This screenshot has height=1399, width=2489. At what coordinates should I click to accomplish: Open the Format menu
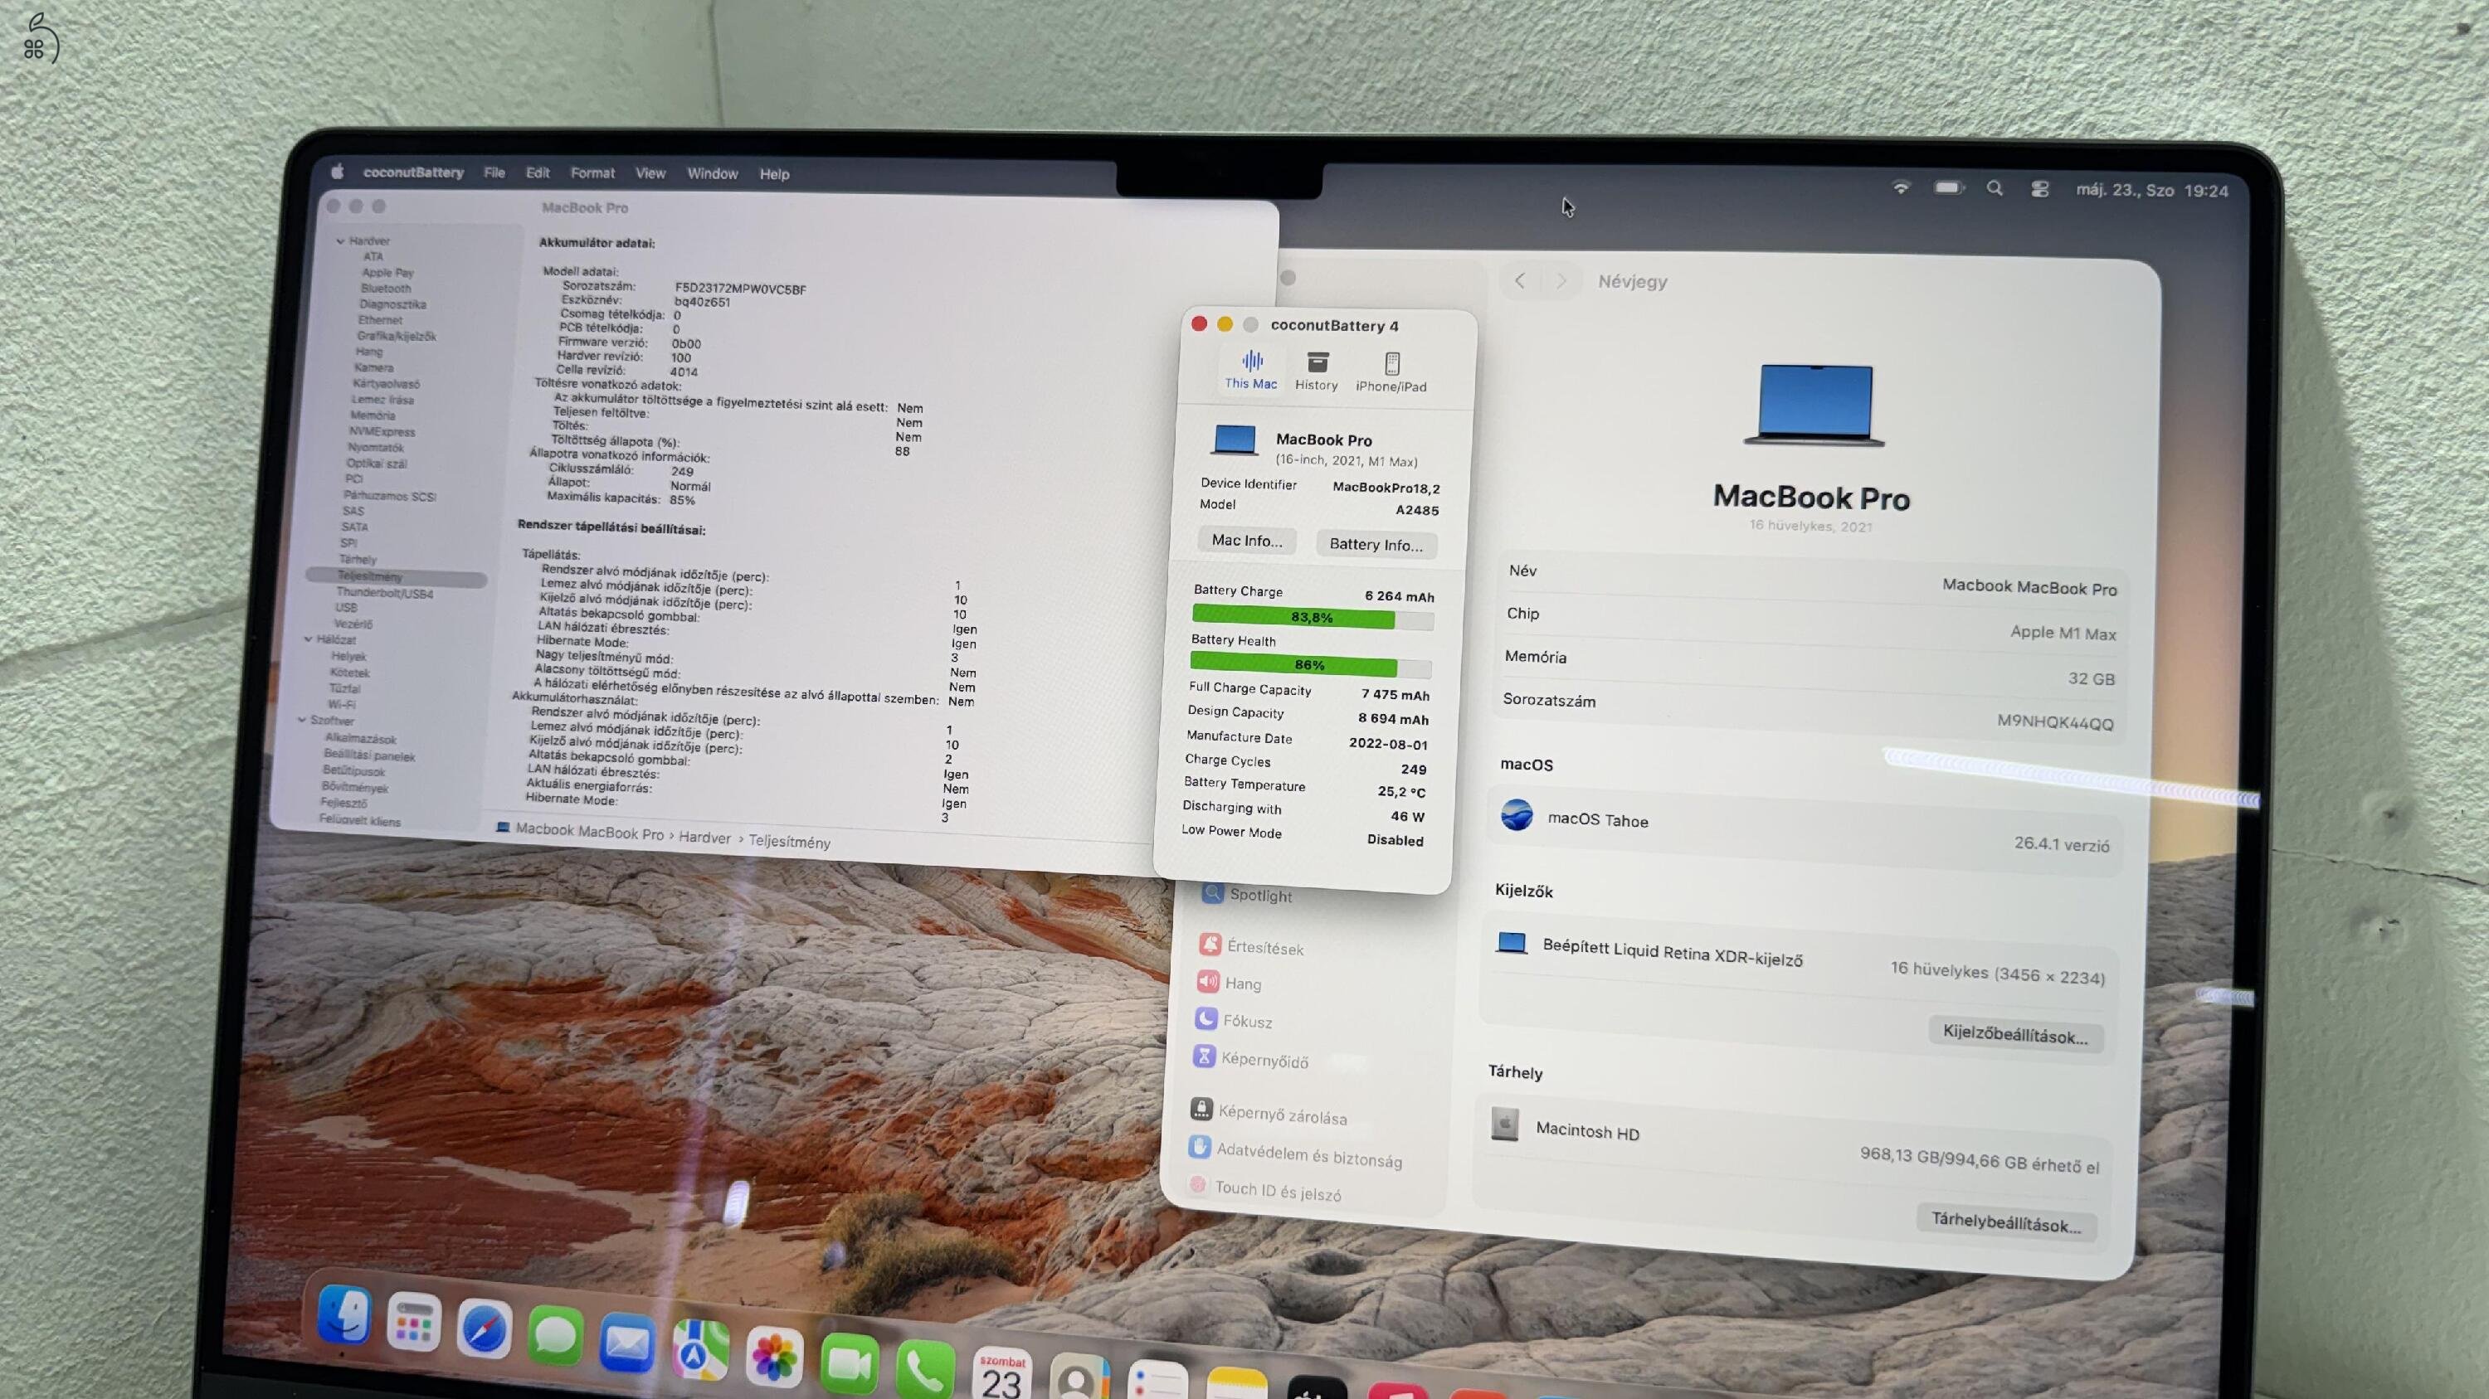[592, 172]
